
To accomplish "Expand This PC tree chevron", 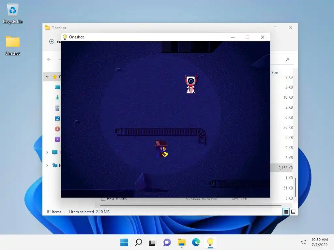I will [x=47, y=152].
